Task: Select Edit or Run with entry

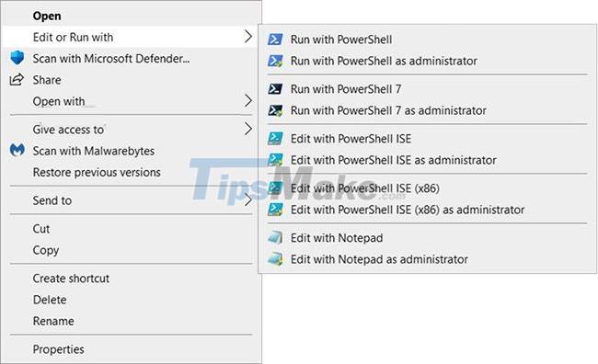Action: [131, 37]
